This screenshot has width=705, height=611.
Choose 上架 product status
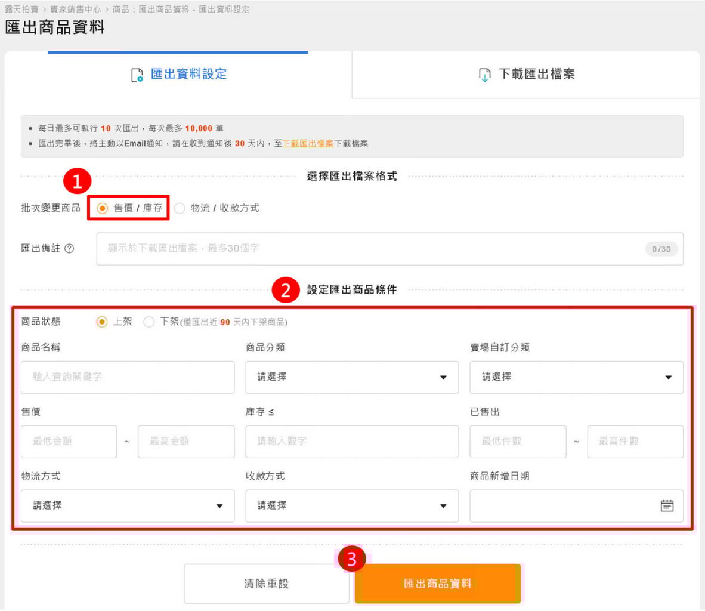coord(103,322)
